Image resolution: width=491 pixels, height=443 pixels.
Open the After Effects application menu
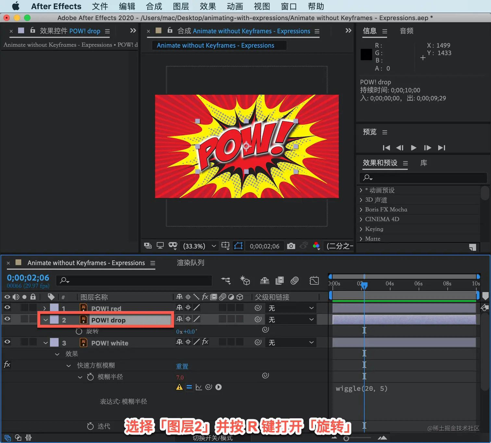(x=56, y=6)
